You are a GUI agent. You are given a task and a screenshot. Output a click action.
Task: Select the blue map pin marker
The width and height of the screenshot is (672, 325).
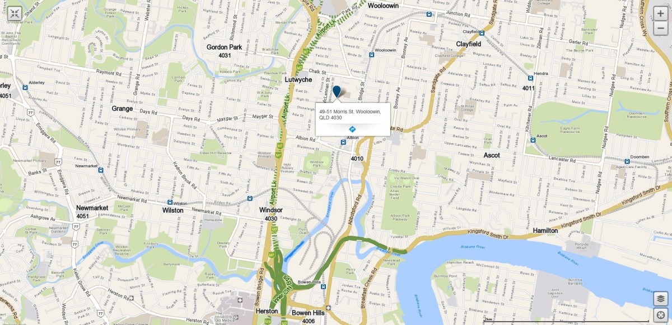coord(337,93)
